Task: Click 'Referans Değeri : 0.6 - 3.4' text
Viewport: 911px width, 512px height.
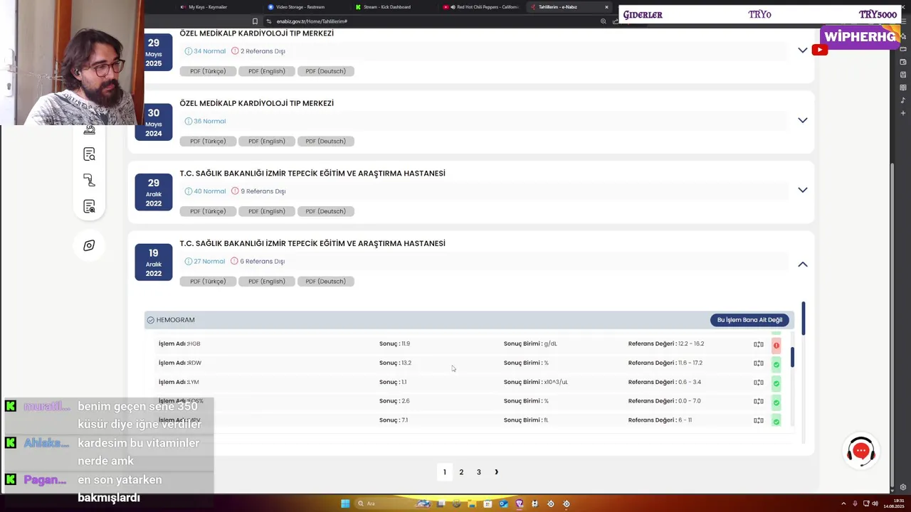Action: [665, 382]
